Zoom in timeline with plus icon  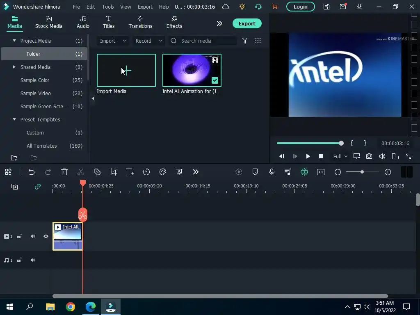tap(388, 172)
